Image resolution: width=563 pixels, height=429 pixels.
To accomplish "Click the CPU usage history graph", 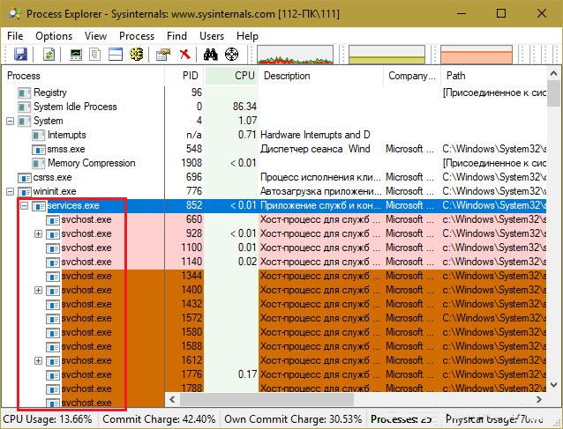I will click(x=295, y=55).
